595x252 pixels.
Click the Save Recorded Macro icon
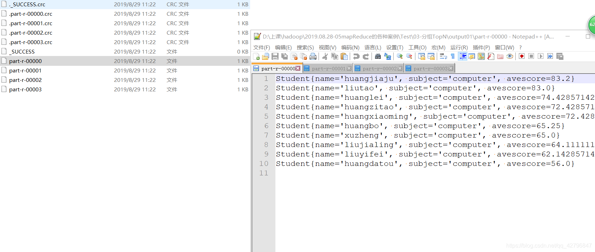[560, 56]
